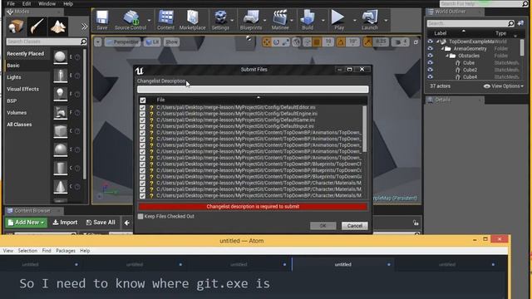Click the Build toolbar icon
Viewport: 532px width, 299px height.
click(308, 20)
